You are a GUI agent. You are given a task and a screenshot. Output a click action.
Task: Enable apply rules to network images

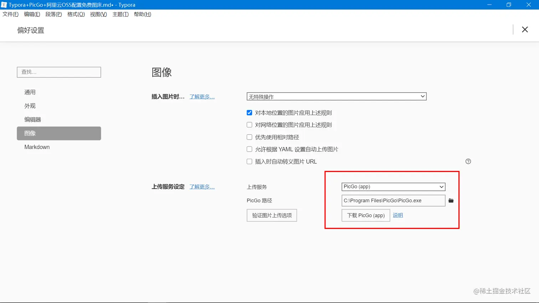tap(249, 125)
